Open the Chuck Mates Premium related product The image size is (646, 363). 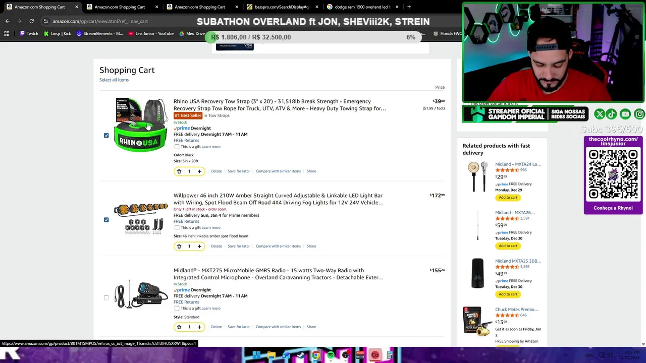pyautogui.click(x=517, y=310)
